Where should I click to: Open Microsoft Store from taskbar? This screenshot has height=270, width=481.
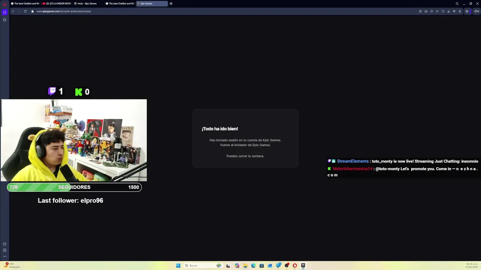coord(262,265)
